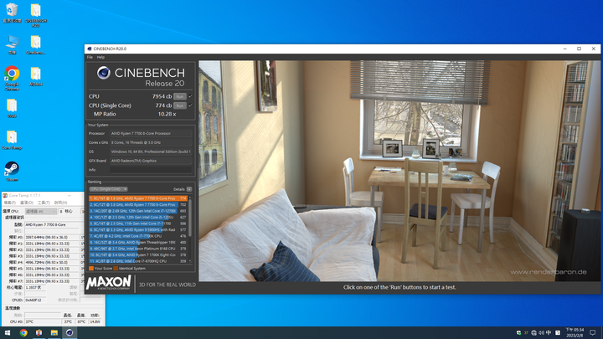Image resolution: width=603 pixels, height=339 pixels.
Task: Select ranking row 6 Ryzen 9 5900HS
Action: 138,229
